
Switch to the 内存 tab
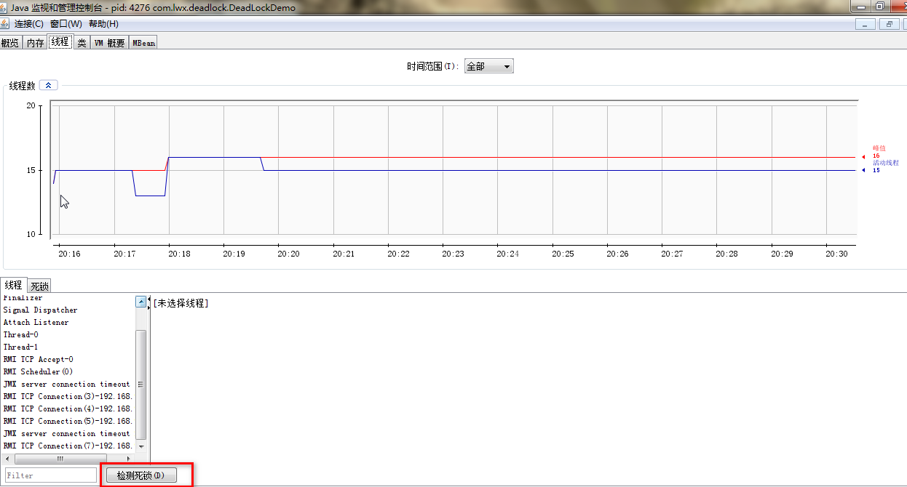click(34, 41)
